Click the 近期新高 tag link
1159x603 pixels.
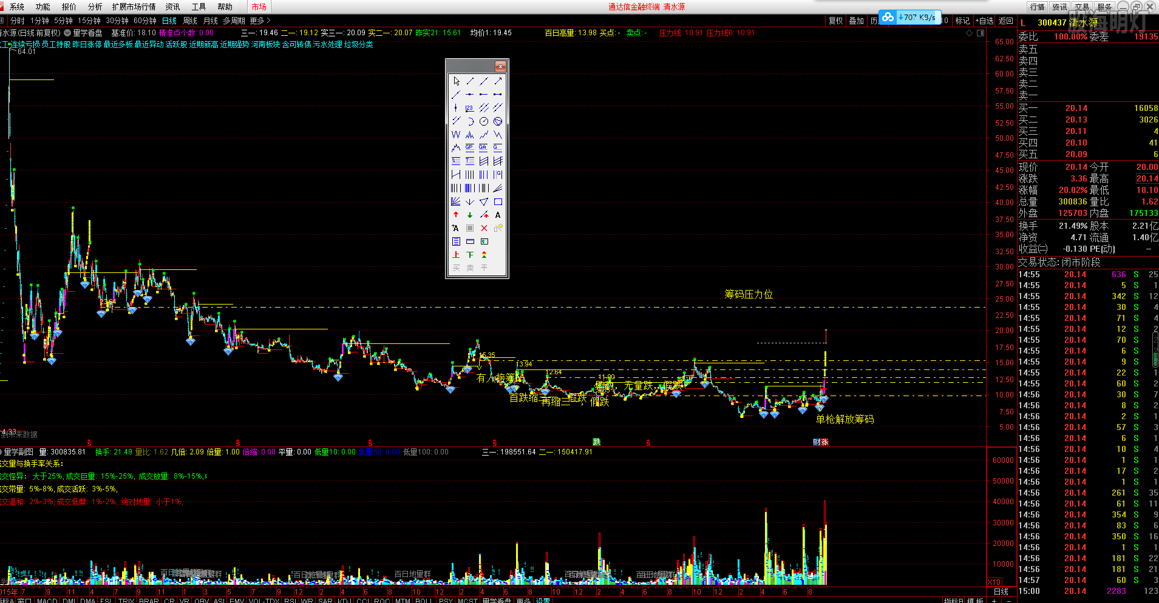point(203,44)
